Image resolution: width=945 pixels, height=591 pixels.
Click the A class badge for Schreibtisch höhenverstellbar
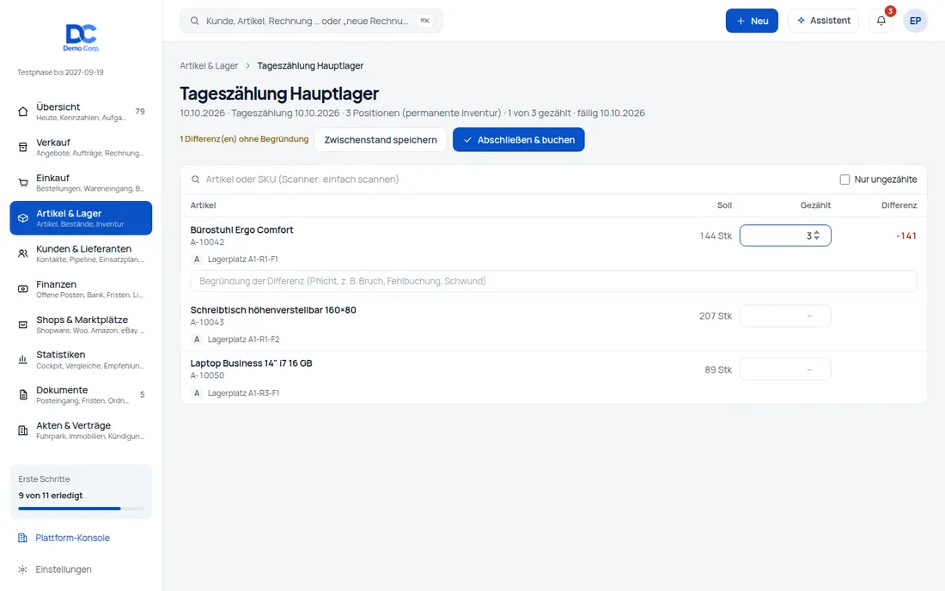click(x=197, y=339)
